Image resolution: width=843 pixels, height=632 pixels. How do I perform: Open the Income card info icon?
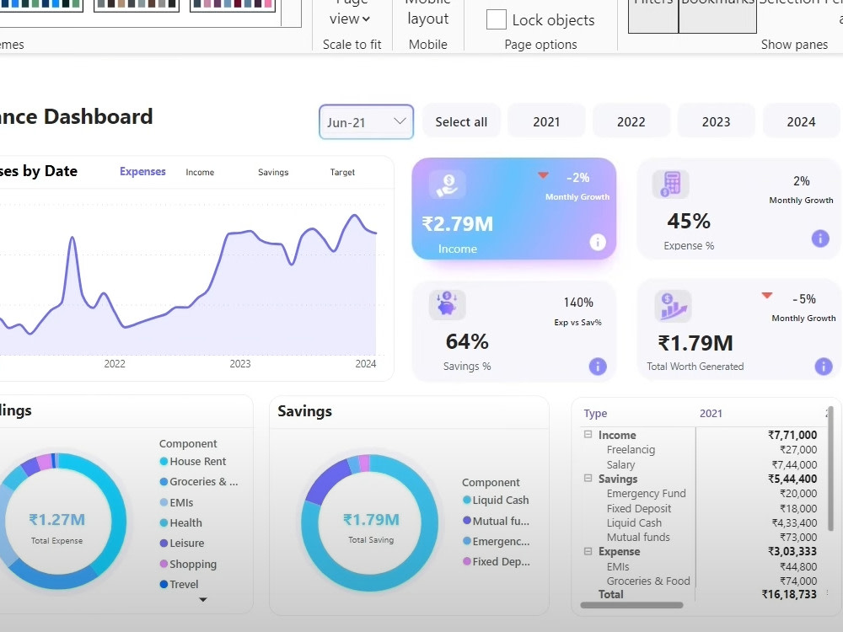598,242
